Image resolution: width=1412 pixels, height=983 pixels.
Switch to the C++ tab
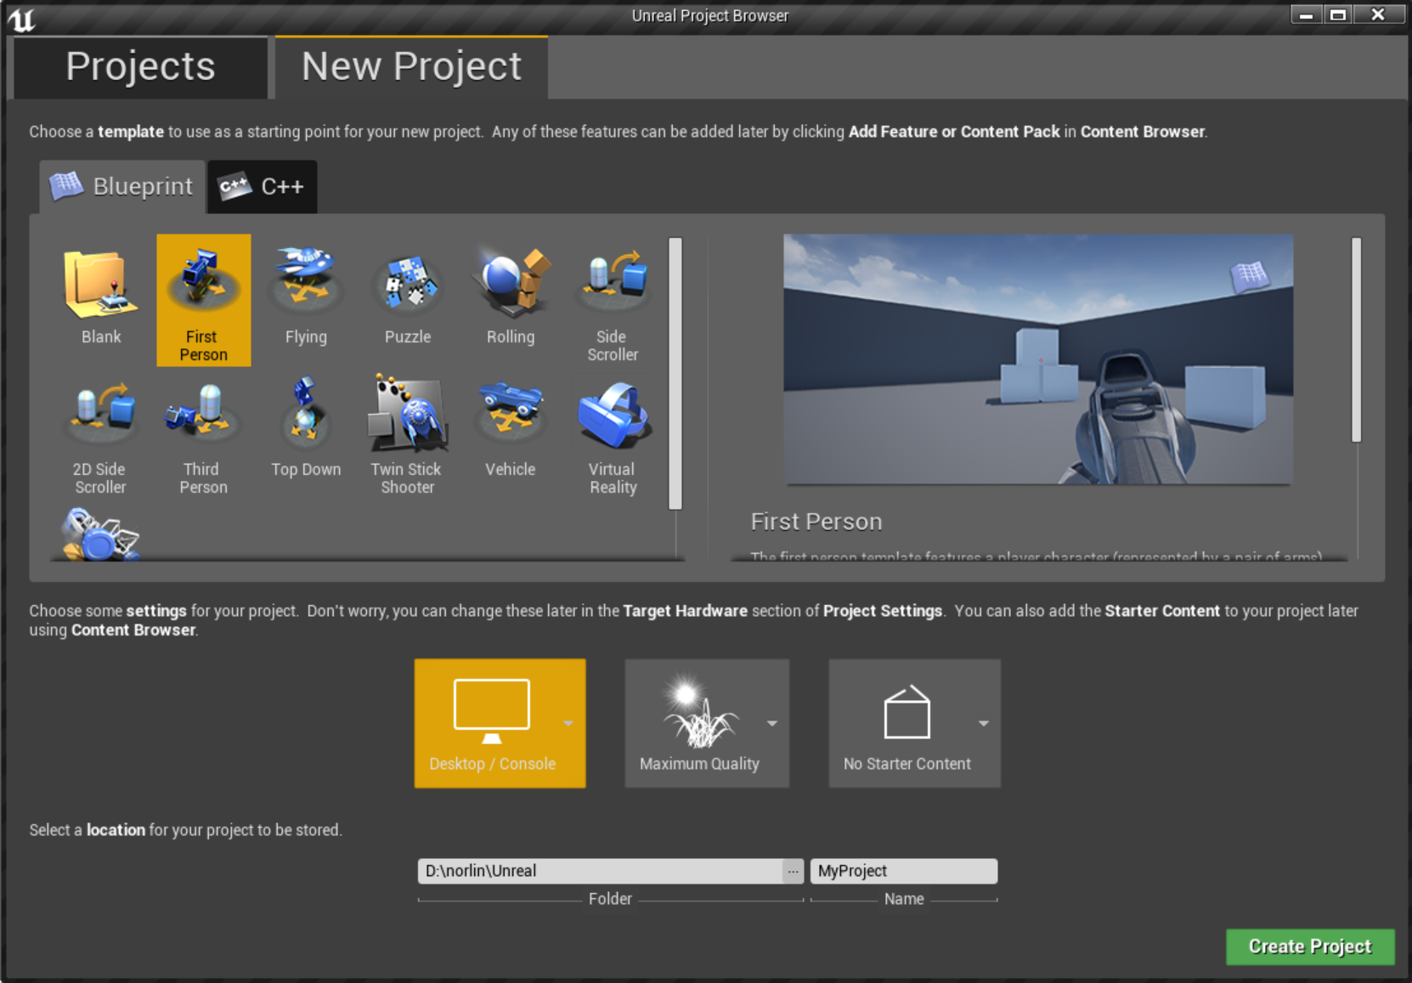pos(263,186)
